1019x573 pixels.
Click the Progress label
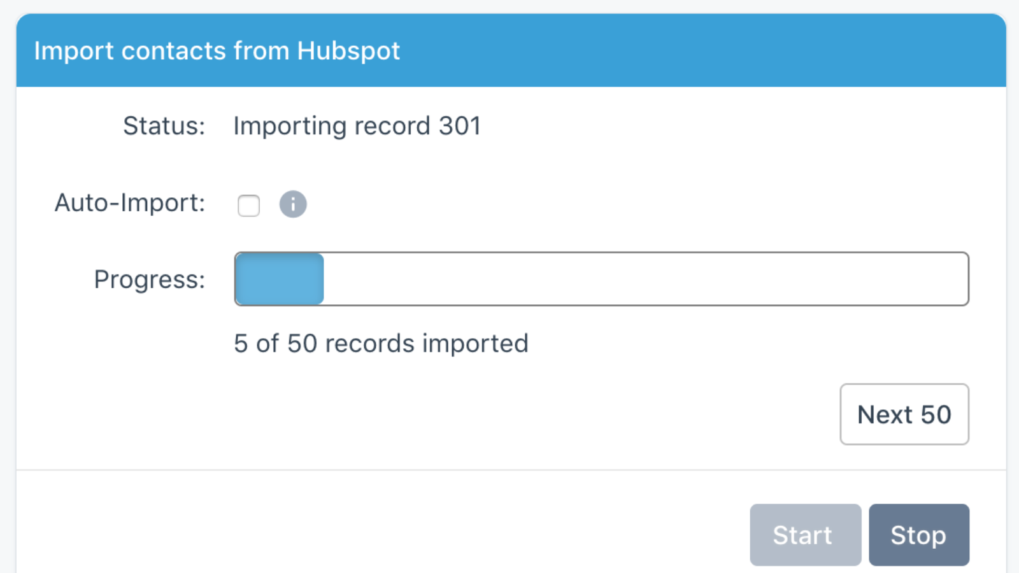pyautogui.click(x=148, y=279)
